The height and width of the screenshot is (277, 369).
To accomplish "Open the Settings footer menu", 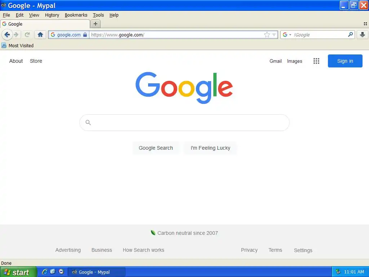I will [x=303, y=250].
